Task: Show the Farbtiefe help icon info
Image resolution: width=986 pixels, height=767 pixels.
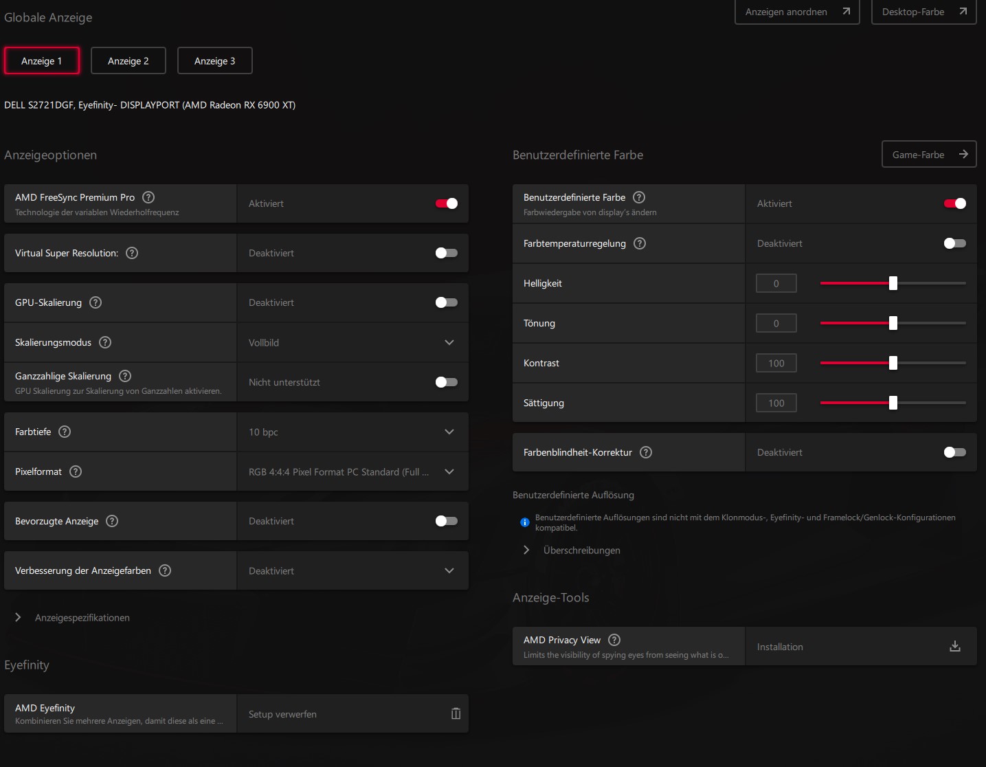Action: pyautogui.click(x=65, y=432)
